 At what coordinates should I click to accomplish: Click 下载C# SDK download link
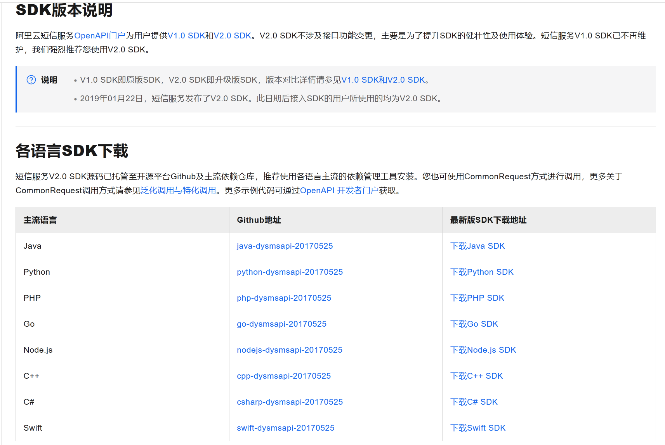474,402
